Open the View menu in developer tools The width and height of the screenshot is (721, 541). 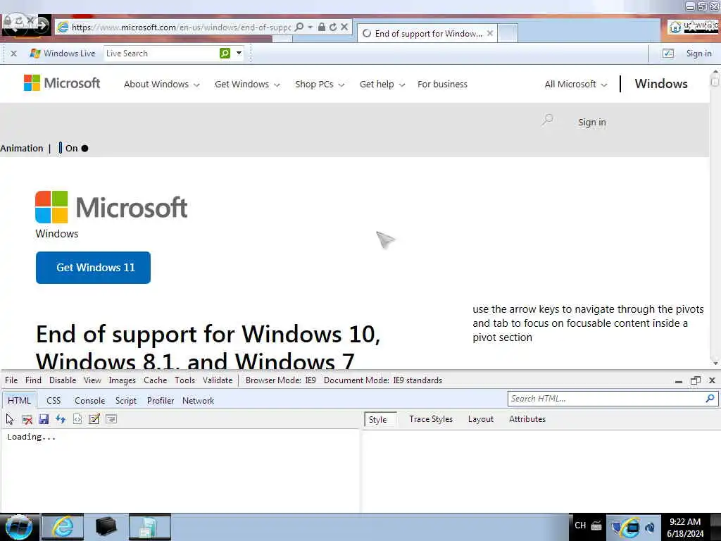(x=92, y=380)
